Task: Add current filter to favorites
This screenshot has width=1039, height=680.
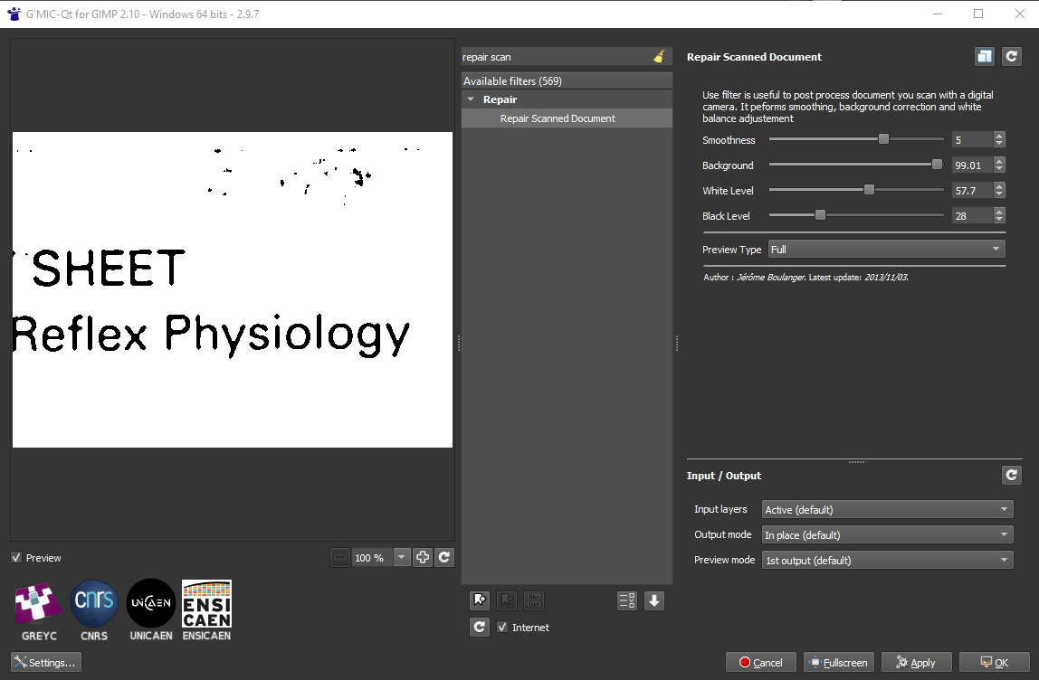Action: (x=479, y=600)
